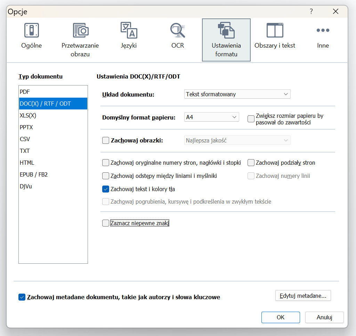Click the OCR magnifier icon

point(177,31)
